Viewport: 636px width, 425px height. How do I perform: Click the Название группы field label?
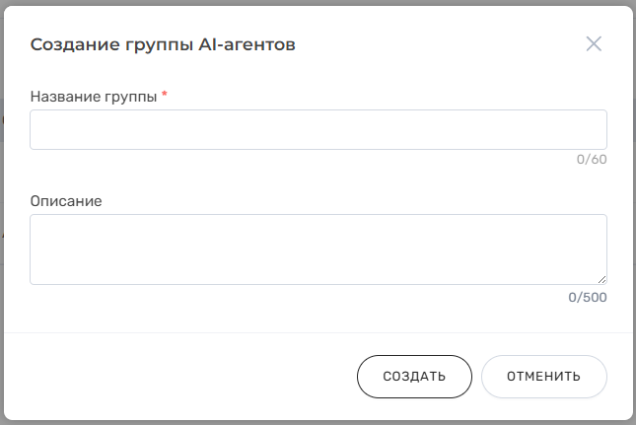tap(94, 97)
